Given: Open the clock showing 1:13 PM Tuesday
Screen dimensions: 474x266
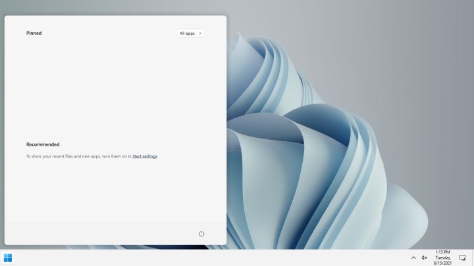Looking at the screenshot, I should pos(442,257).
